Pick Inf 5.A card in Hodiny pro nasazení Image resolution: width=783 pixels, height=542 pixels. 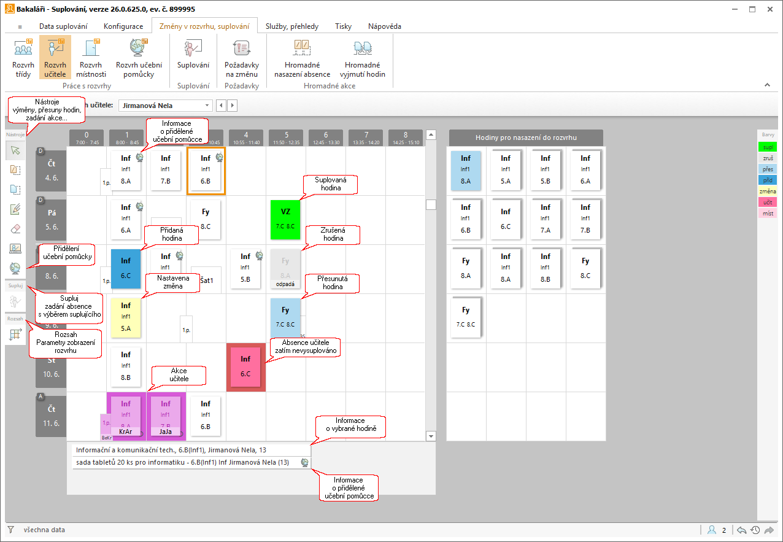click(x=506, y=171)
